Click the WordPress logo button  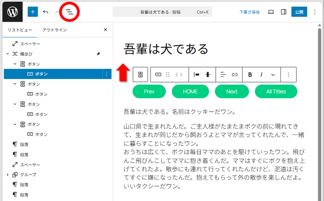tap(12, 12)
